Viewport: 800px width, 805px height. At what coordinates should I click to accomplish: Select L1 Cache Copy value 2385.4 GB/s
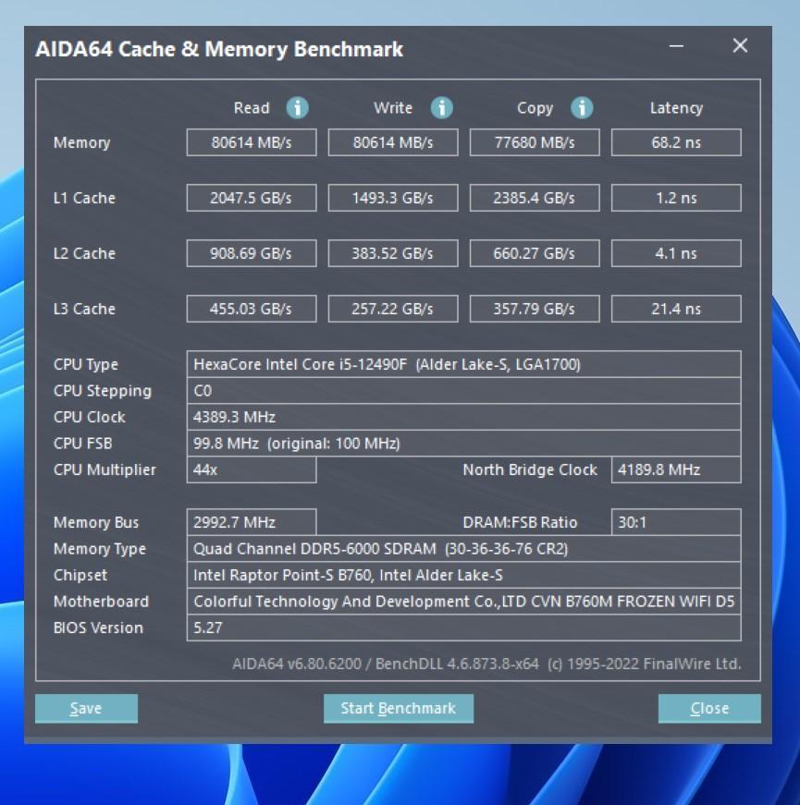[x=535, y=198]
